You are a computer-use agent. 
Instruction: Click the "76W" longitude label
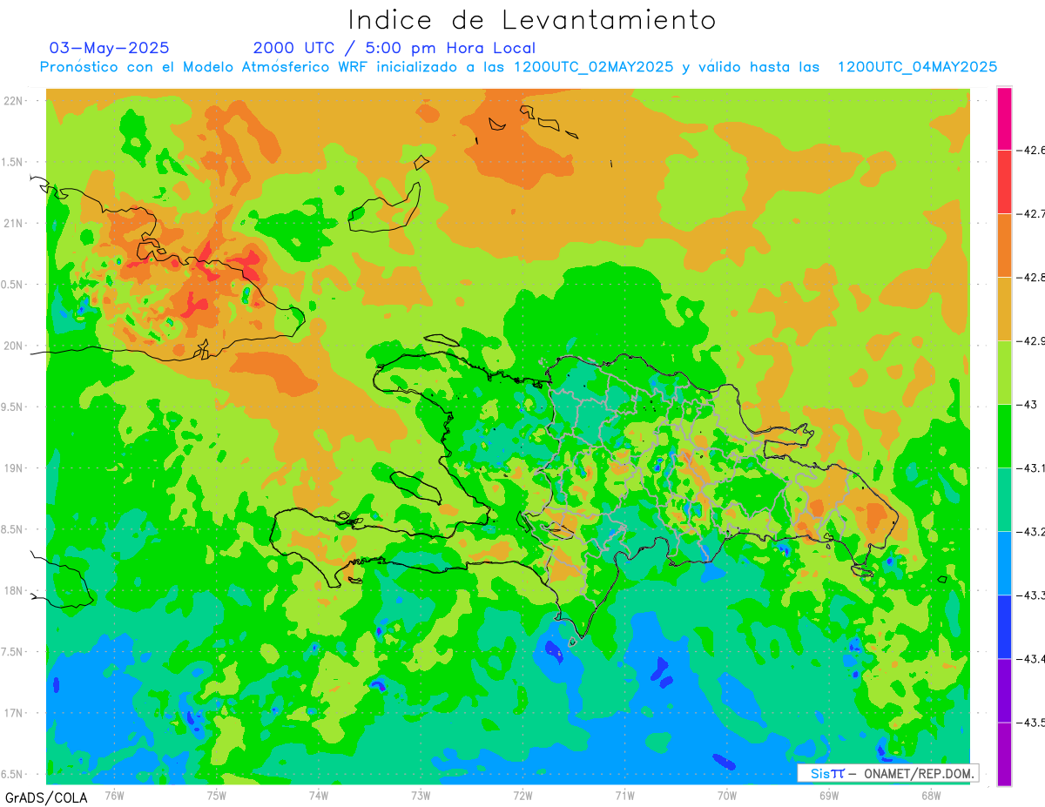tap(114, 795)
